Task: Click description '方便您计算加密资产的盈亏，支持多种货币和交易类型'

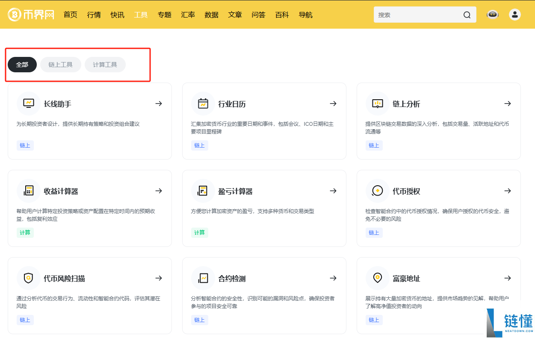Action: (253, 211)
